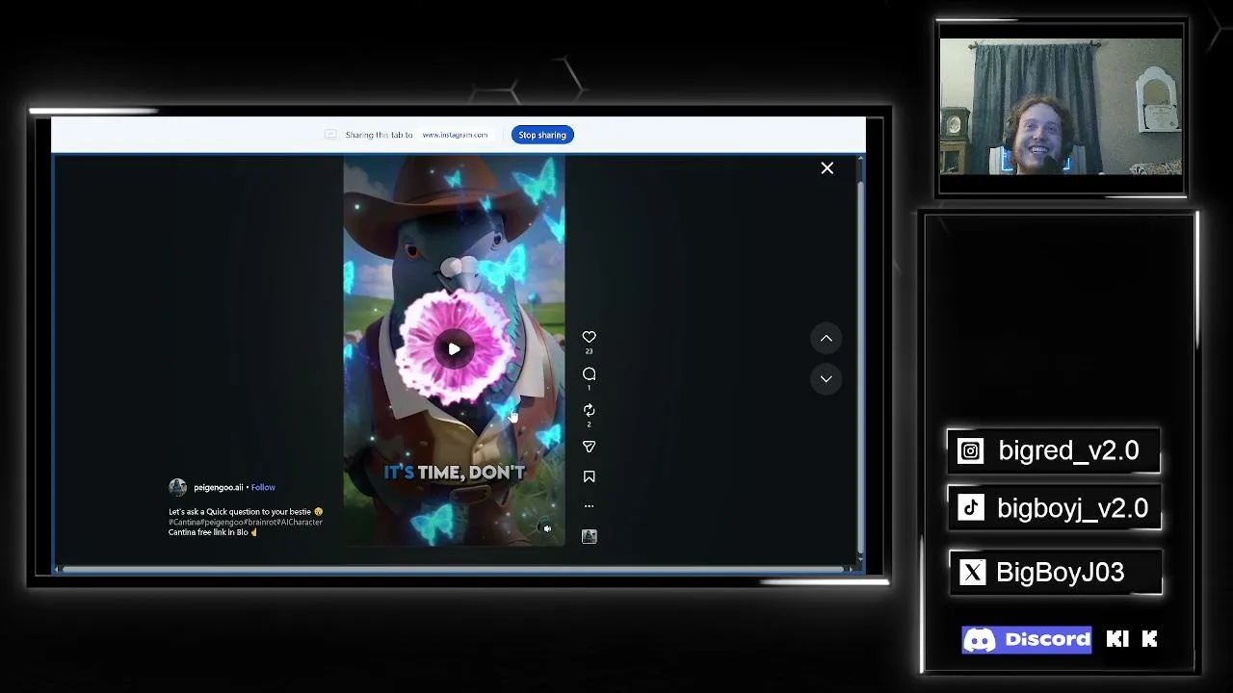The width and height of the screenshot is (1233, 693).
Task: Open the #brainrot hashtag
Action: (260, 522)
